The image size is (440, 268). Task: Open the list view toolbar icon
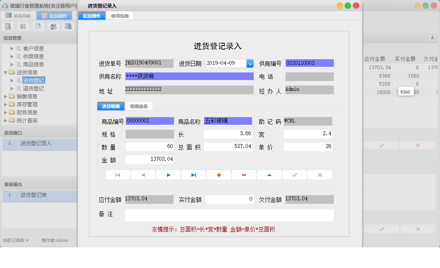point(23,26)
